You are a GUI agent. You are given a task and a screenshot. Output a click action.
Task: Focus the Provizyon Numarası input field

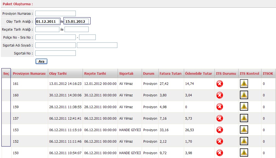pos(55,13)
